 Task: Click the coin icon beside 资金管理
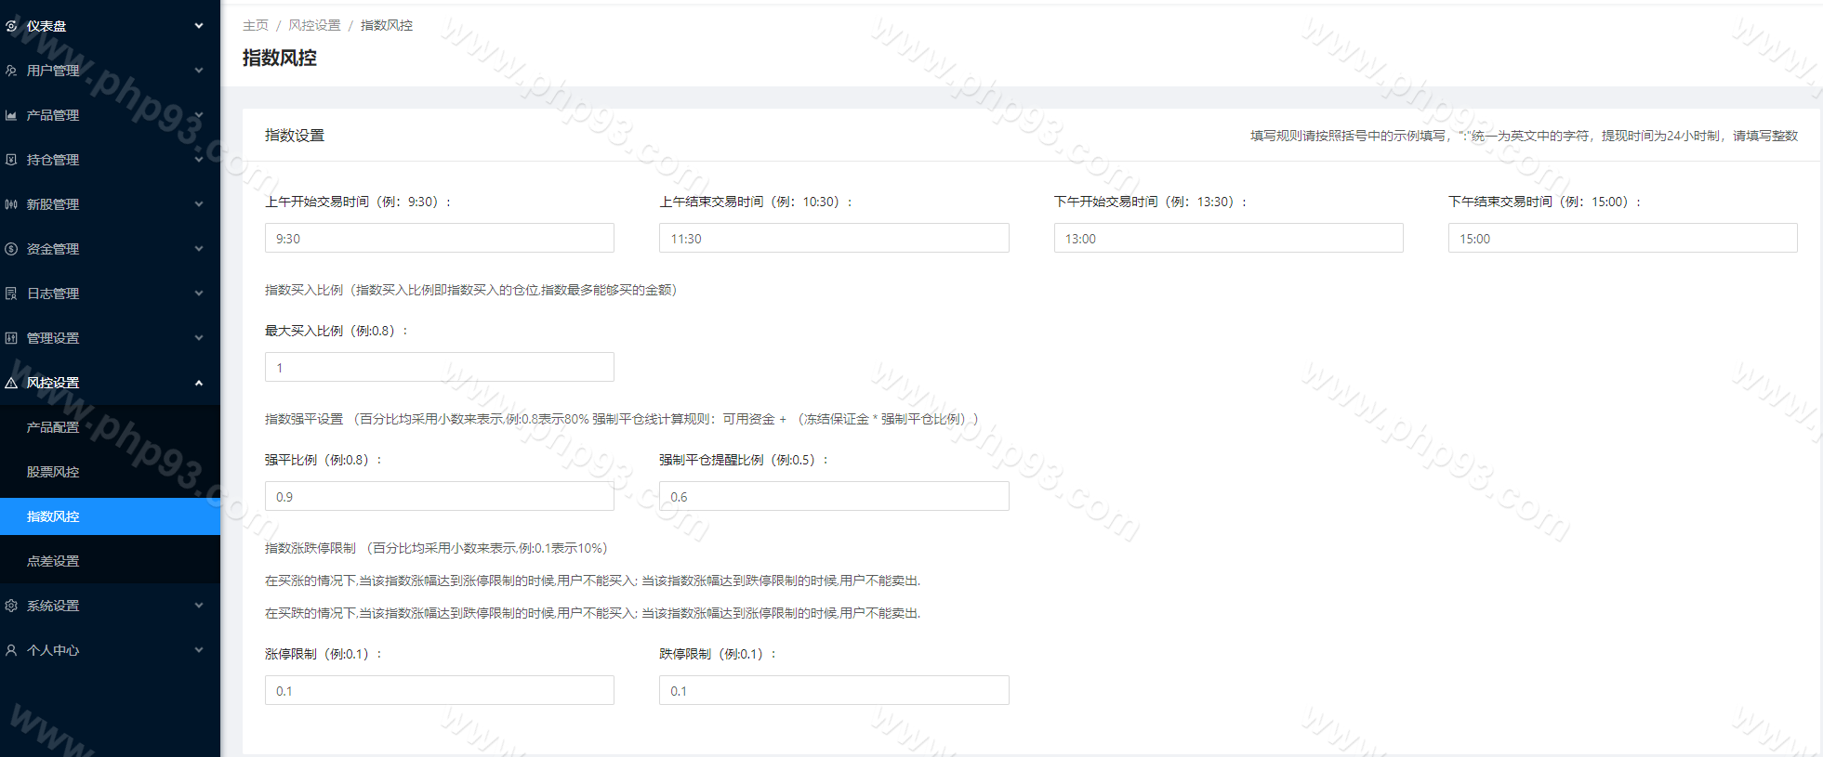(11, 249)
